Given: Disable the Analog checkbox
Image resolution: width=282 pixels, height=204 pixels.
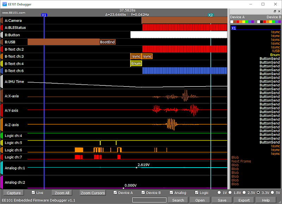Looking at the screenshot, I should click(172, 193).
